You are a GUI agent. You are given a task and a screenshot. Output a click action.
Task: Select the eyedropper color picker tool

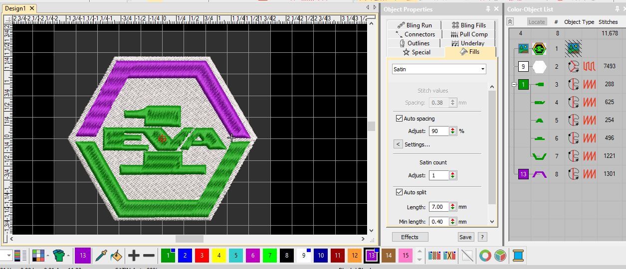click(x=101, y=256)
